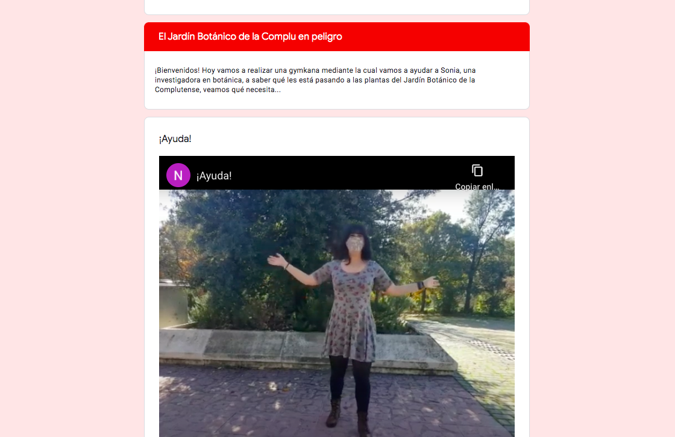Click the black video header bar

click(x=337, y=173)
